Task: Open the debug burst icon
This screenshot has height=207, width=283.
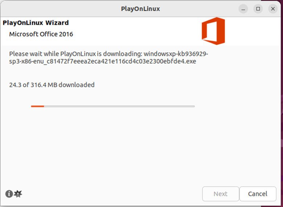Action: [x=18, y=194]
